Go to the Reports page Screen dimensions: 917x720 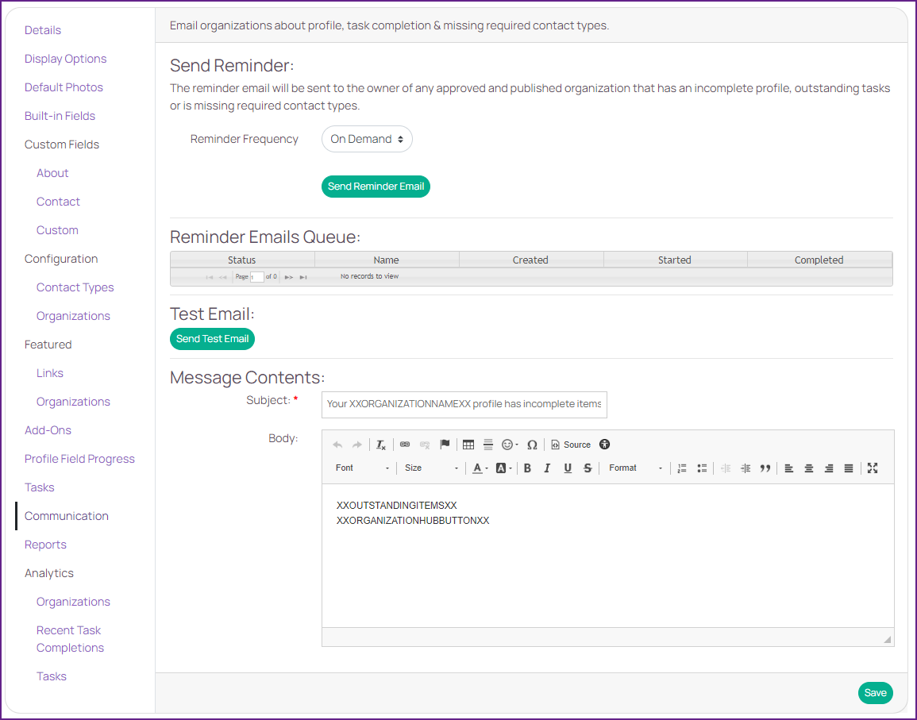coord(45,545)
